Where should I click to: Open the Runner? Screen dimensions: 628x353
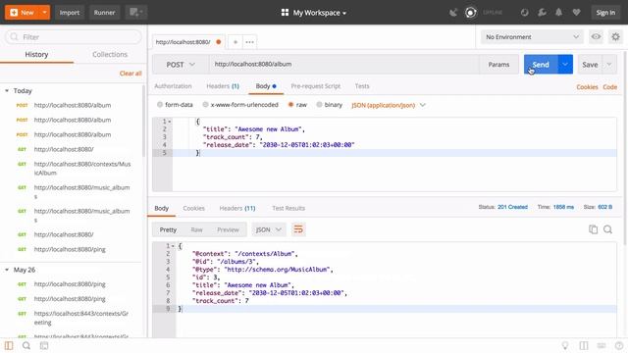[104, 13]
